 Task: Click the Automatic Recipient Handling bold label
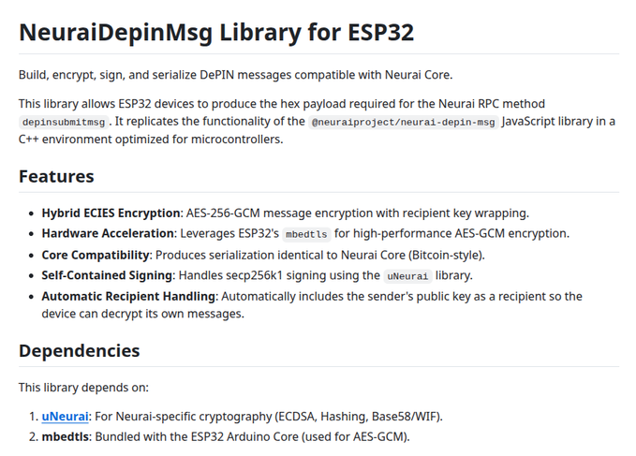click(x=128, y=296)
